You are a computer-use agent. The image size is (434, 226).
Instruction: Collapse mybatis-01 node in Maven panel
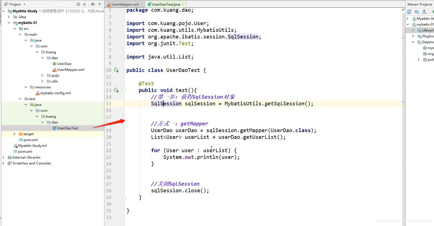pyautogui.click(x=407, y=25)
